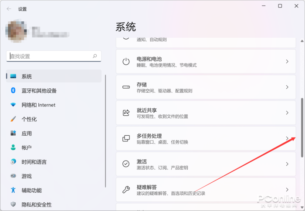Click the magnifier icon in search box

click(95, 56)
